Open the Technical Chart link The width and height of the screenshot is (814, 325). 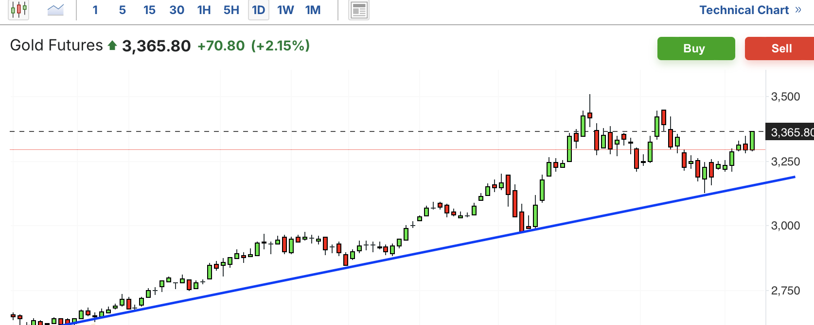[x=744, y=10]
